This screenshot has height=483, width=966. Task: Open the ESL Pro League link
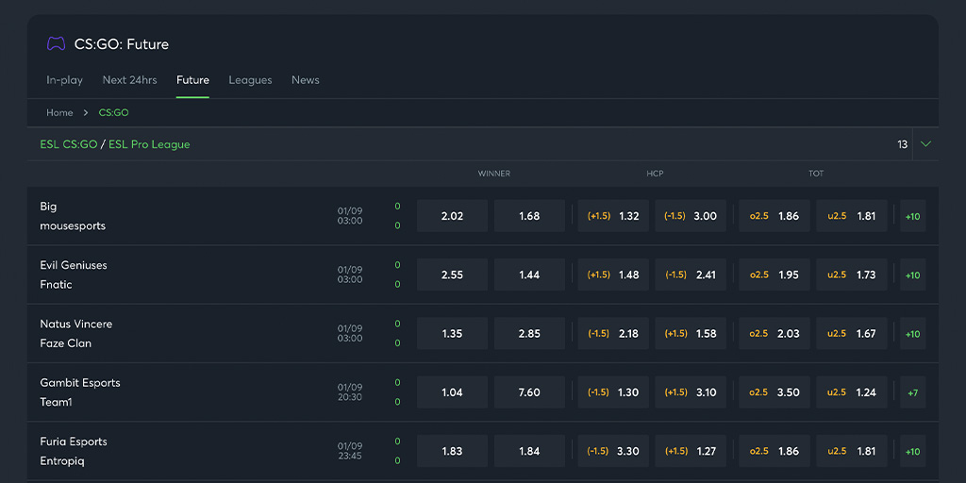click(150, 144)
